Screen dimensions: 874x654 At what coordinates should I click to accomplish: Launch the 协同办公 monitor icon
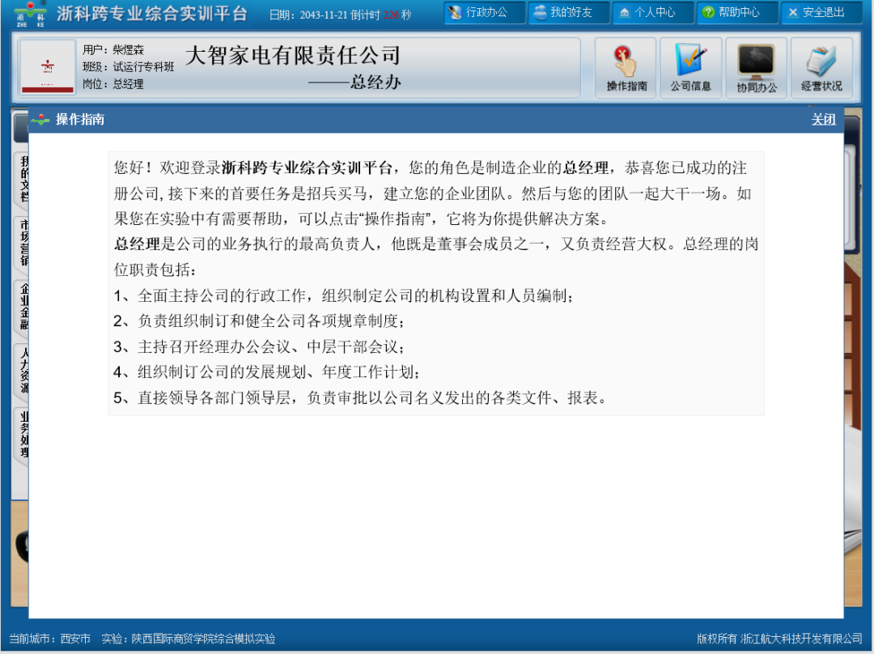pyautogui.click(x=757, y=68)
